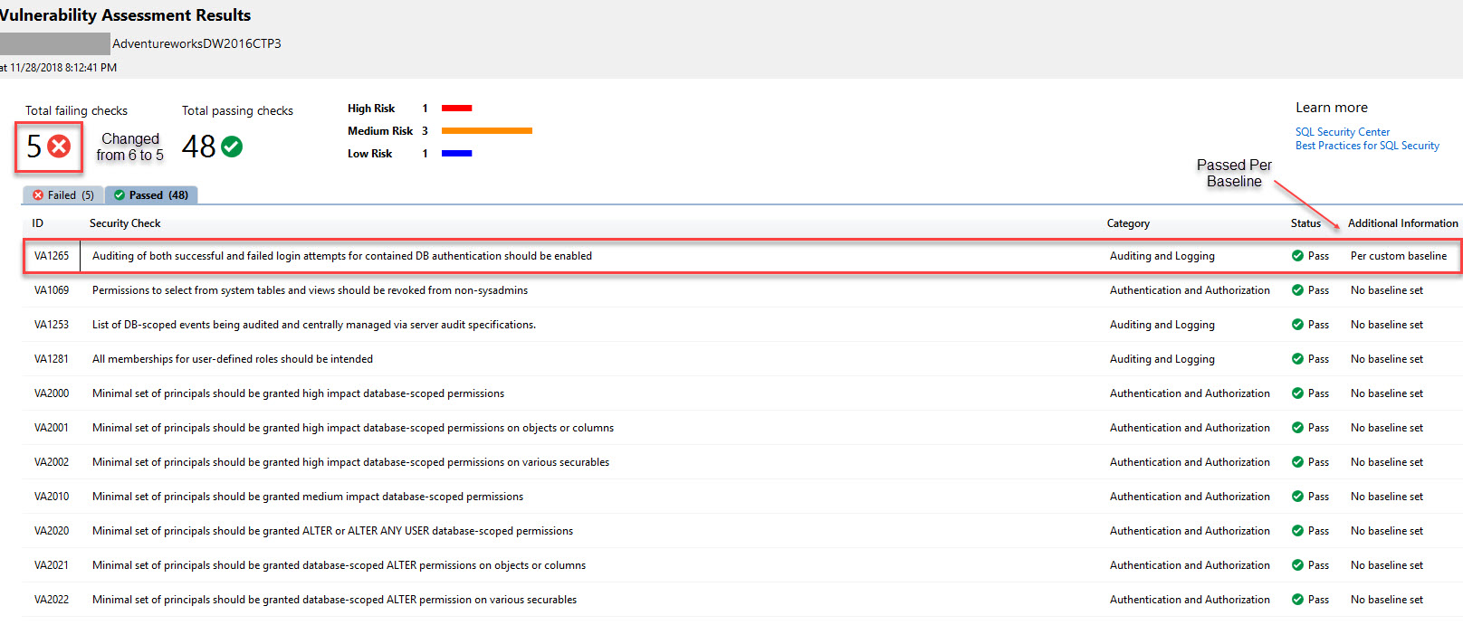Screen dimensions: 1463x625
Task: Select the VA1265 ID cell
Action: [x=52, y=256]
